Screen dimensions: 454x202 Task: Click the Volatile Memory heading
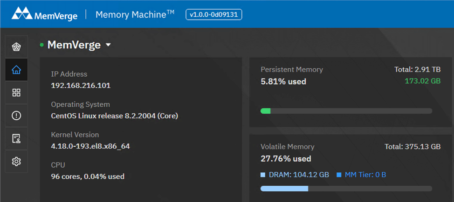[287, 147]
